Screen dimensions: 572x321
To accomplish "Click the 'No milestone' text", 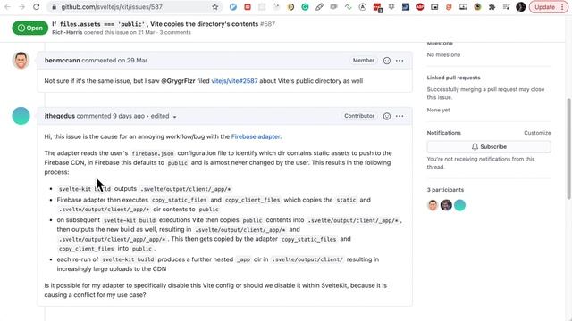I will click(x=443, y=55).
